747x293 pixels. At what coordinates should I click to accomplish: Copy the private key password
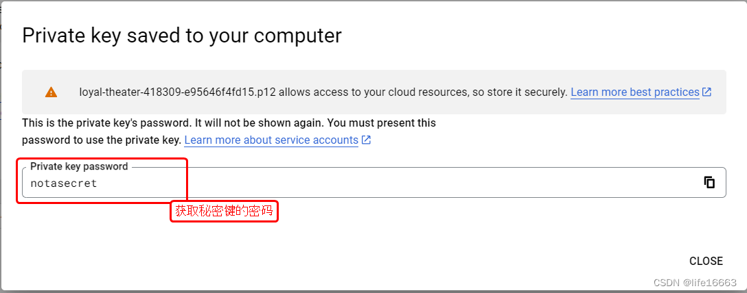709,182
